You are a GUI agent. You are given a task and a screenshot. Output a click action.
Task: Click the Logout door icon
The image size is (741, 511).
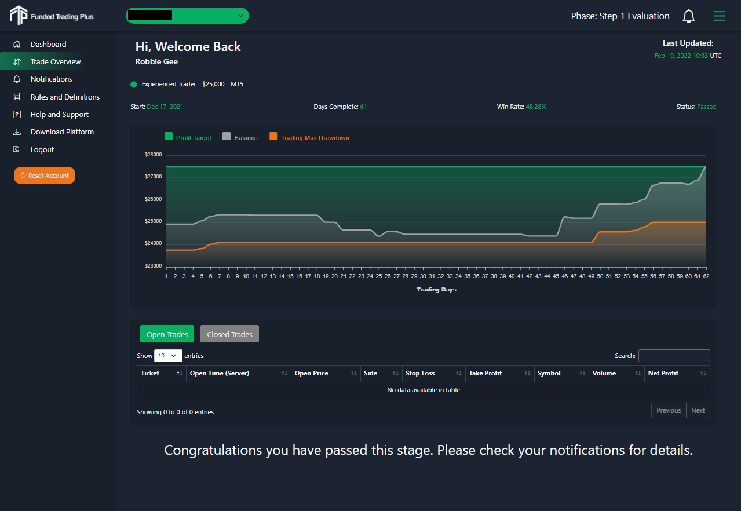tap(17, 149)
